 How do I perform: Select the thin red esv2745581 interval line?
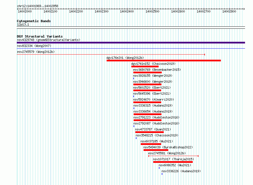[x=173, y=156]
